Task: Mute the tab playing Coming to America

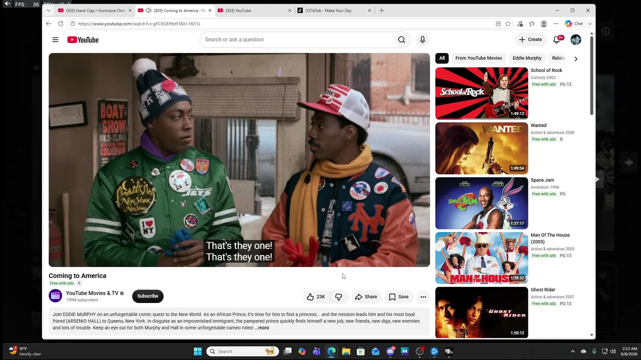Action: pos(148,10)
